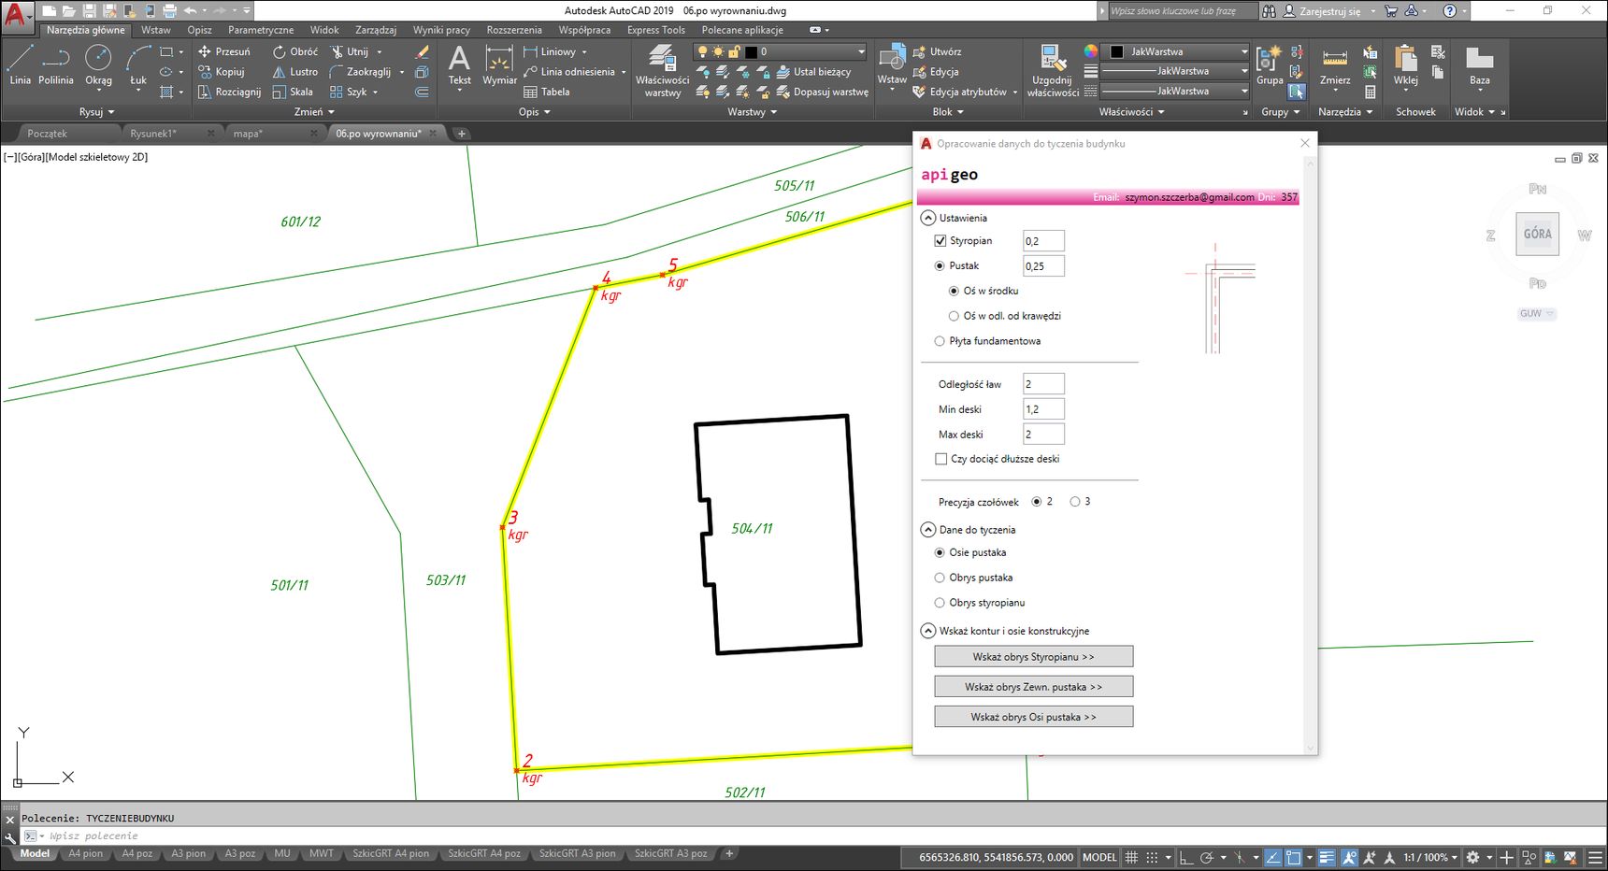Open the GUW coordinate system dropdown
The width and height of the screenshot is (1608, 871).
click(x=1536, y=314)
